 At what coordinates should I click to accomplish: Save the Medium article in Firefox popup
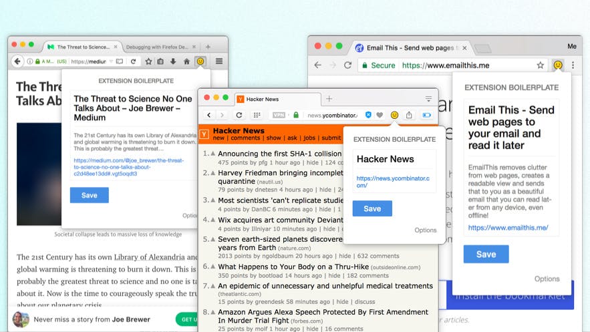(89, 195)
